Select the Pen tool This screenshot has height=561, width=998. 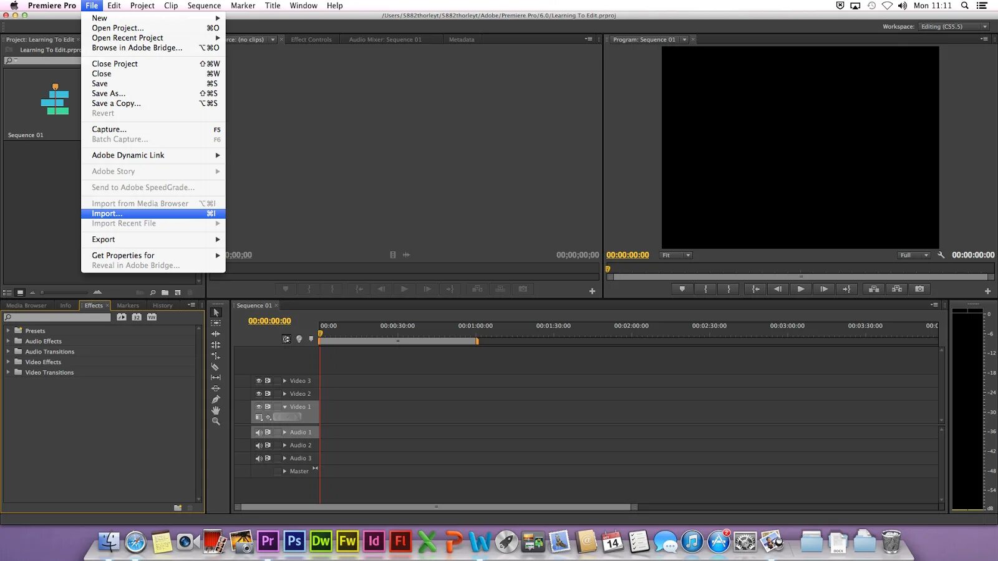click(x=216, y=400)
